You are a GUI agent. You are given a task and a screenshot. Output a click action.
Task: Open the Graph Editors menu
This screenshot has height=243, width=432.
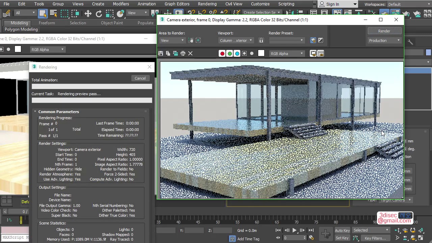[x=177, y=4]
